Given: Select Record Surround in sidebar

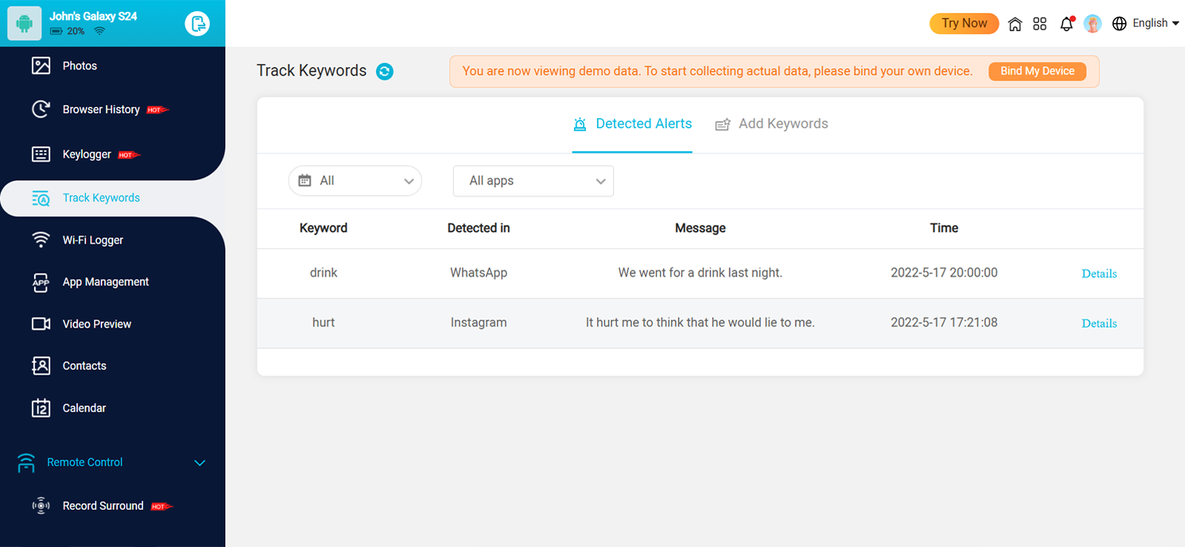Looking at the screenshot, I should pyautogui.click(x=103, y=506).
